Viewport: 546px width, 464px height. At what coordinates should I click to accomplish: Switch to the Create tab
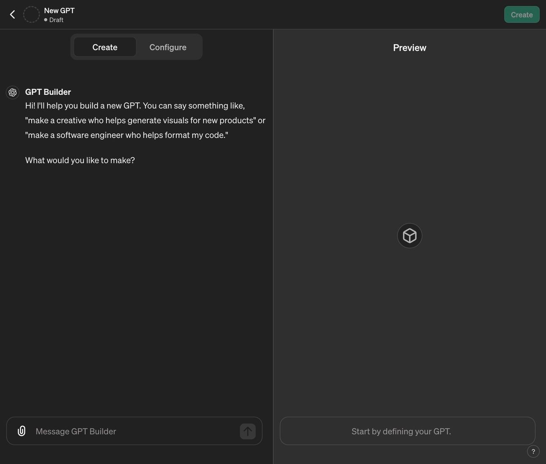coord(105,47)
